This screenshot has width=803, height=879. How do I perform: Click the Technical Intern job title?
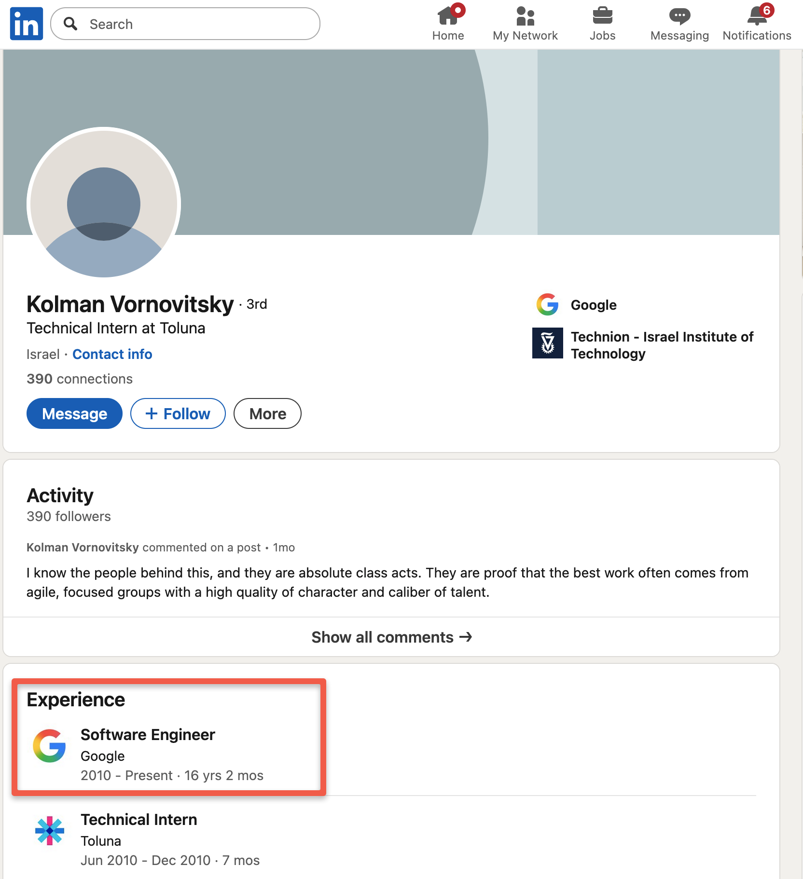tap(138, 819)
